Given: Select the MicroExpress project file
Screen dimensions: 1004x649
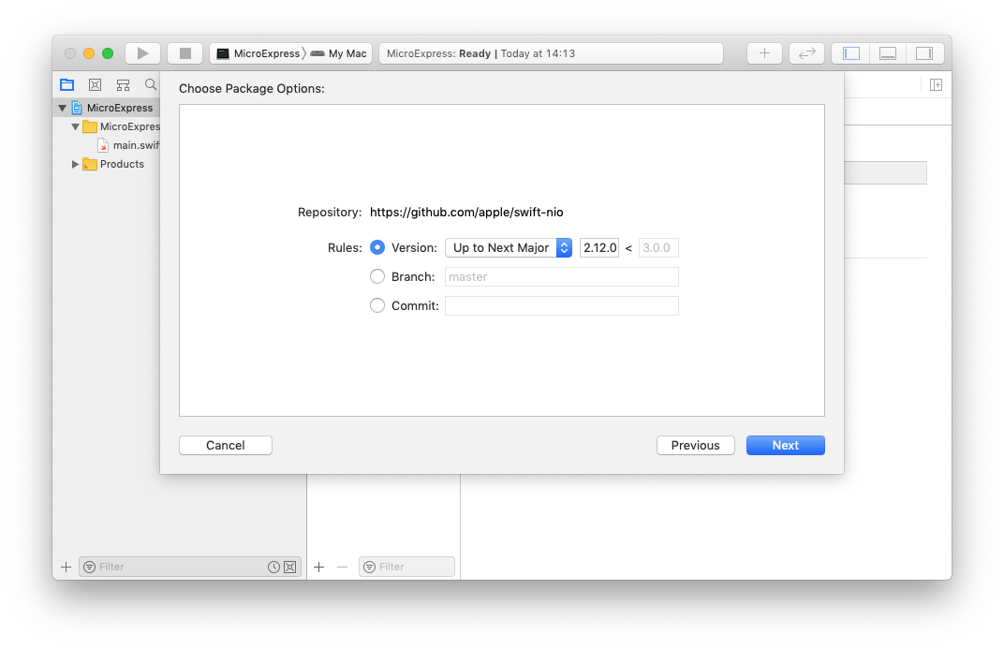Looking at the screenshot, I should [x=106, y=108].
